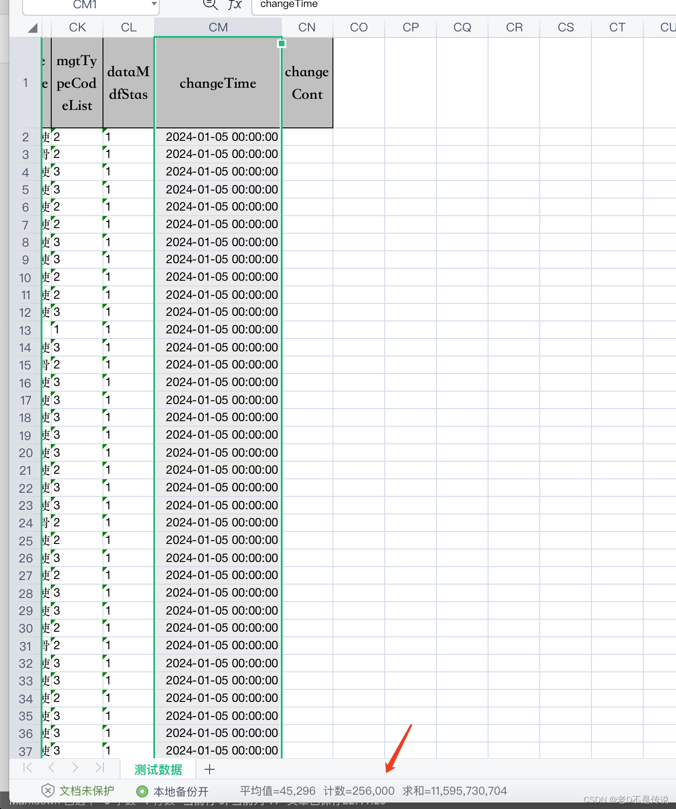Select column header CQ
The height and width of the screenshot is (809, 676).
point(462,27)
